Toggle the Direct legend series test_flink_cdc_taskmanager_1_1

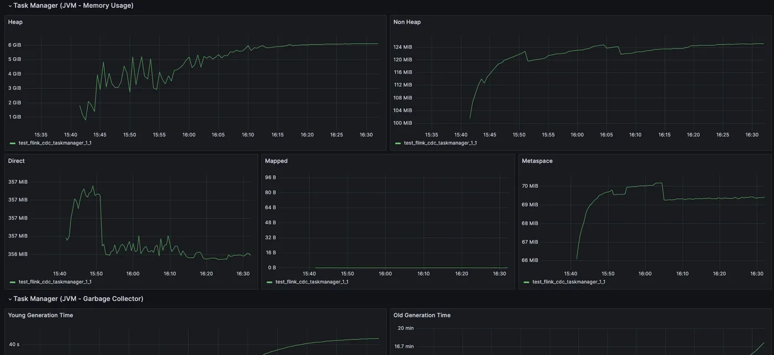(55, 282)
